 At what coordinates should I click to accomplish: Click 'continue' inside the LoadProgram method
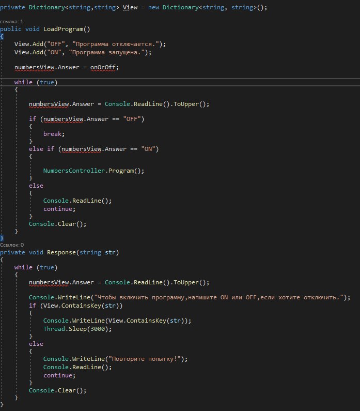[58, 209]
